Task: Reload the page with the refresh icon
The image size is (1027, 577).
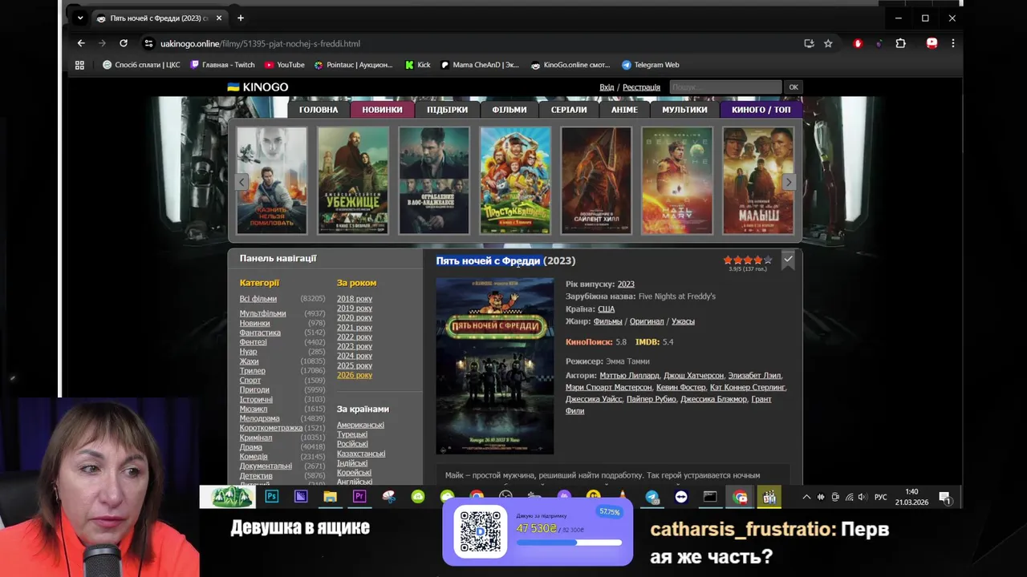Action: 124,43
